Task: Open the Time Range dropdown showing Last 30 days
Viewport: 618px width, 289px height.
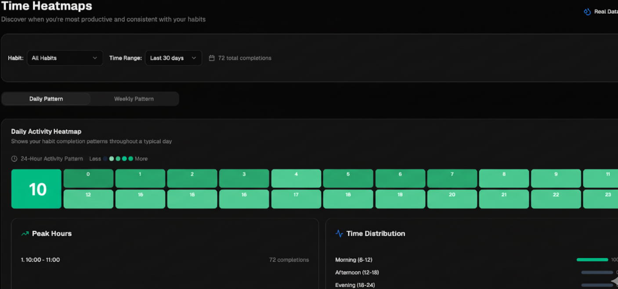Action: pyautogui.click(x=173, y=57)
